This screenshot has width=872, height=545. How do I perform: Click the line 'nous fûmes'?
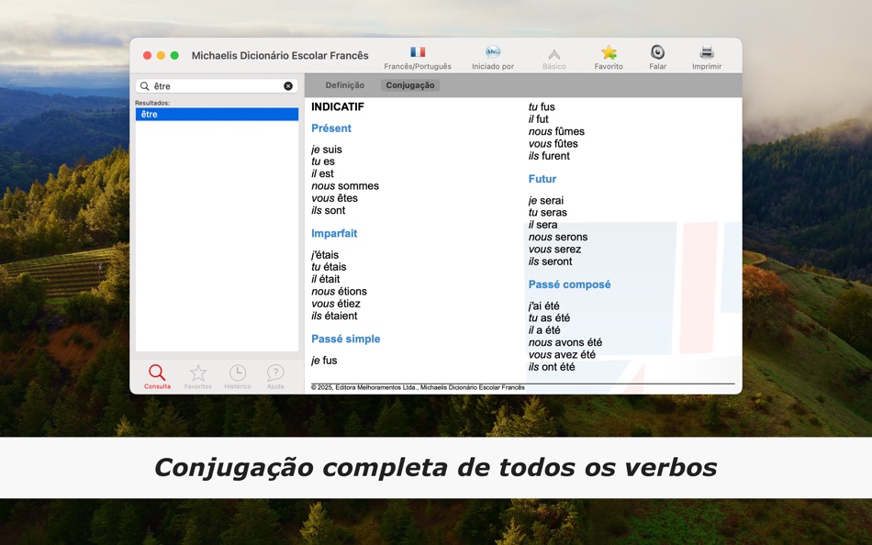(x=556, y=132)
